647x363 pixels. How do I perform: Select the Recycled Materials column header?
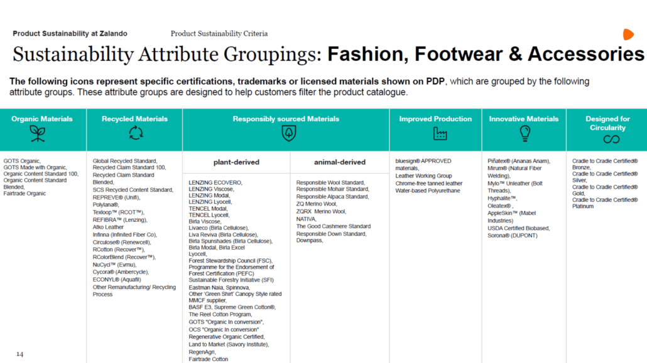(134, 118)
